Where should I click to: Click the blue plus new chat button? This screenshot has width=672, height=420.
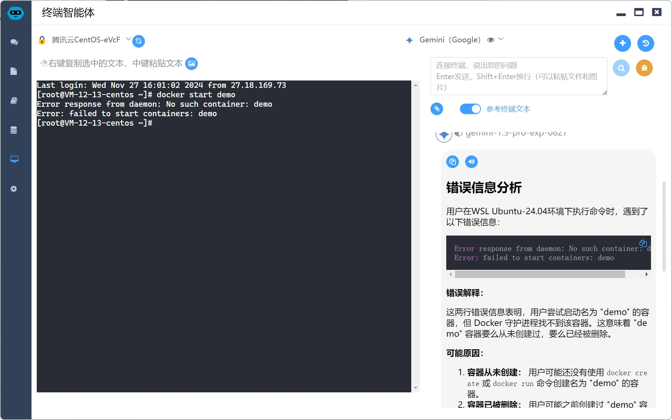click(x=623, y=43)
